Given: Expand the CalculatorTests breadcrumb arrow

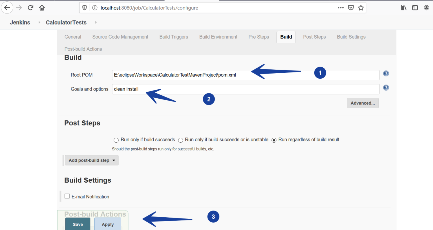Looking at the screenshot, I should click(96, 22).
